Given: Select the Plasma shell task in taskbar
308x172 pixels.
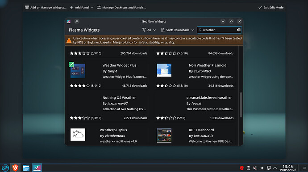Looking at the screenshot, I should 37,168.
